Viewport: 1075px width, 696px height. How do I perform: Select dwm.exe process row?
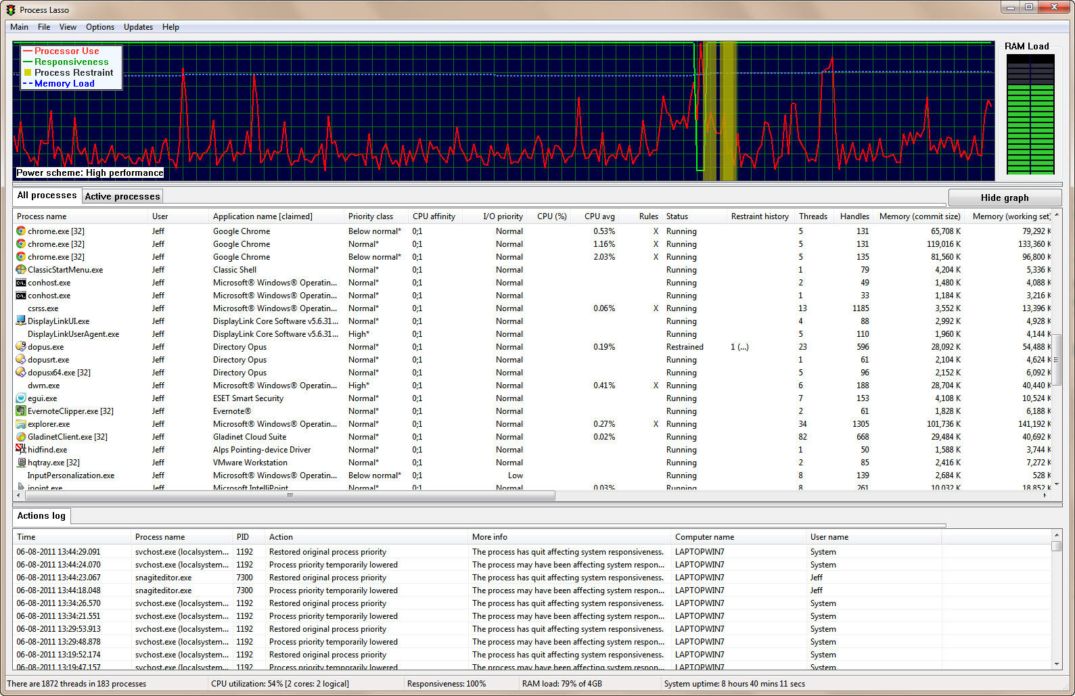pos(532,386)
